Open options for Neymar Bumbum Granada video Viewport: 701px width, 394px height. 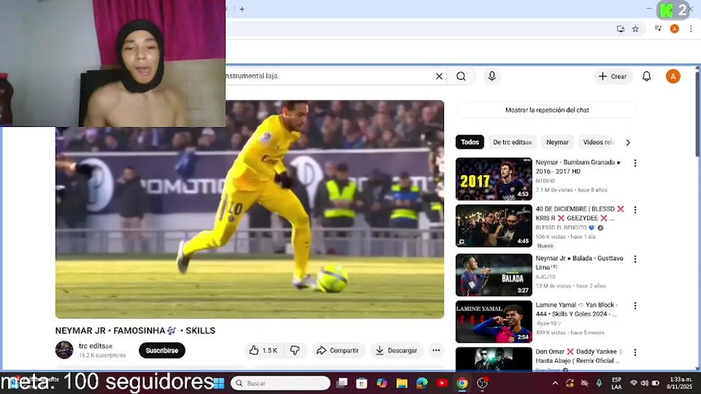pyautogui.click(x=635, y=163)
